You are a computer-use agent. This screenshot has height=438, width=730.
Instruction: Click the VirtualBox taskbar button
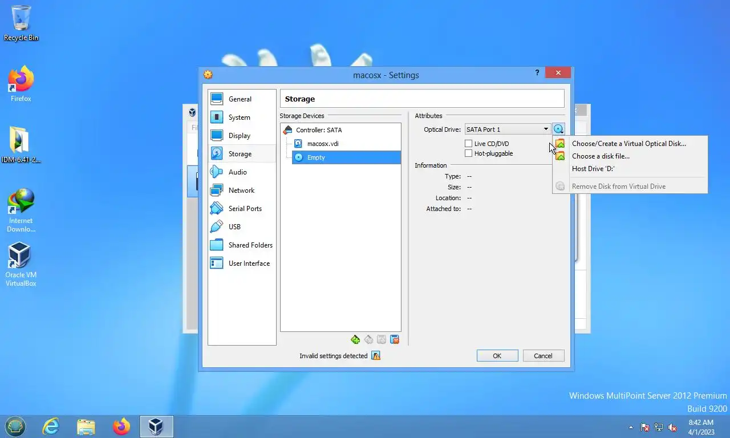click(156, 427)
